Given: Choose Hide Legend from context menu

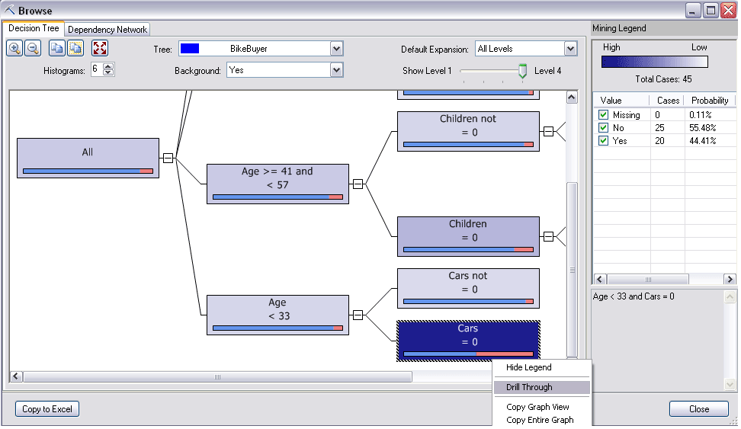Looking at the screenshot, I should click(x=529, y=367).
